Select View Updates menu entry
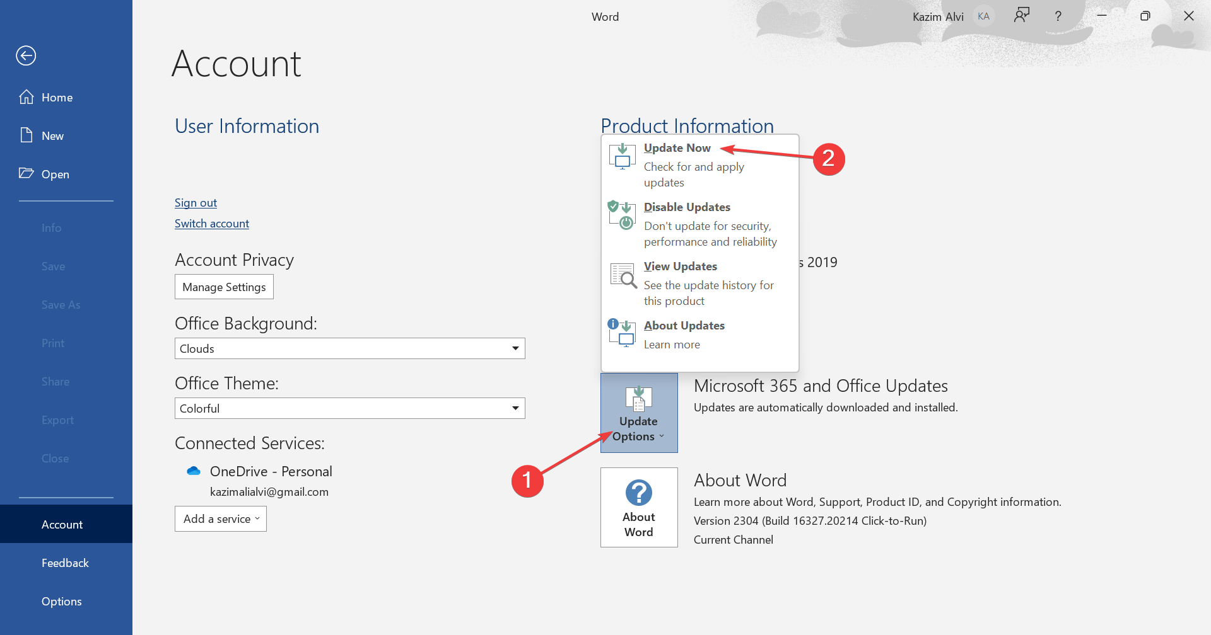The image size is (1211, 635). click(x=700, y=283)
